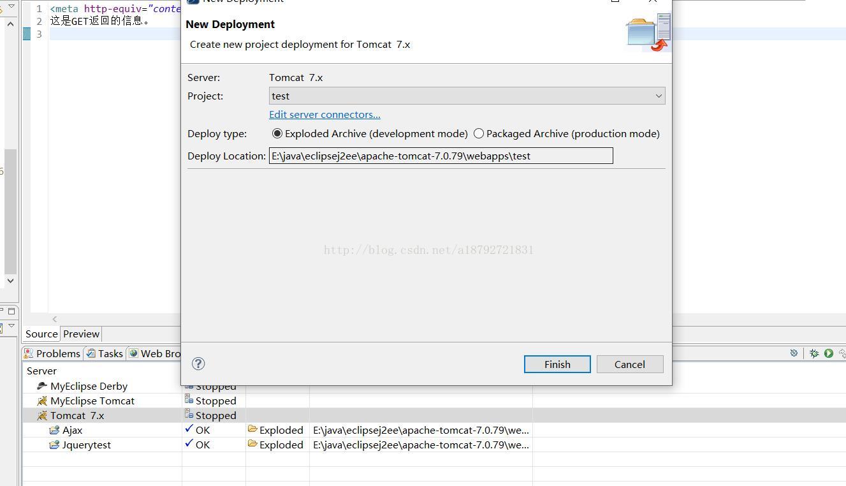Click the Deploy Location field
Screen dimensions: 846x486
pos(441,156)
